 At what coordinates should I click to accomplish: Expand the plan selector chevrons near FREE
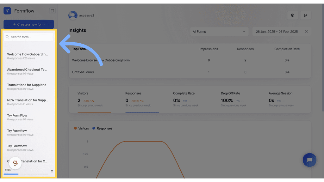point(52,171)
